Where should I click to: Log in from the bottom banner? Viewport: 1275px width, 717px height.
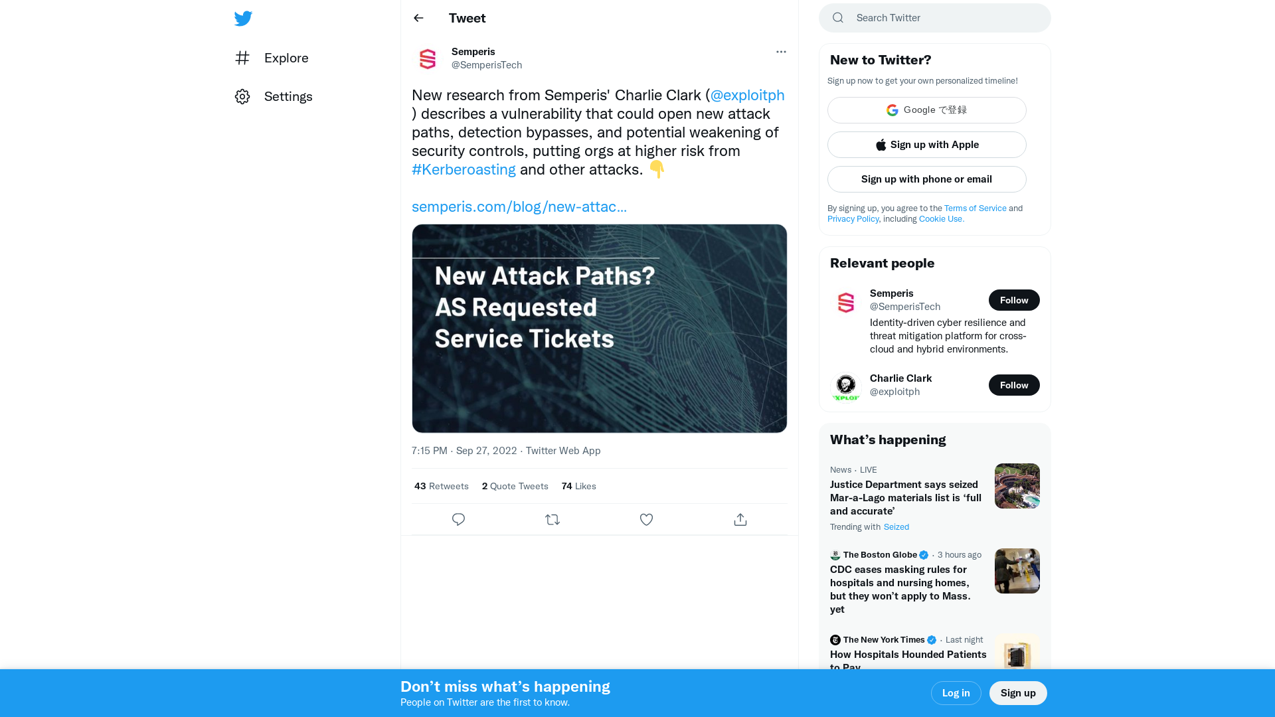(956, 692)
